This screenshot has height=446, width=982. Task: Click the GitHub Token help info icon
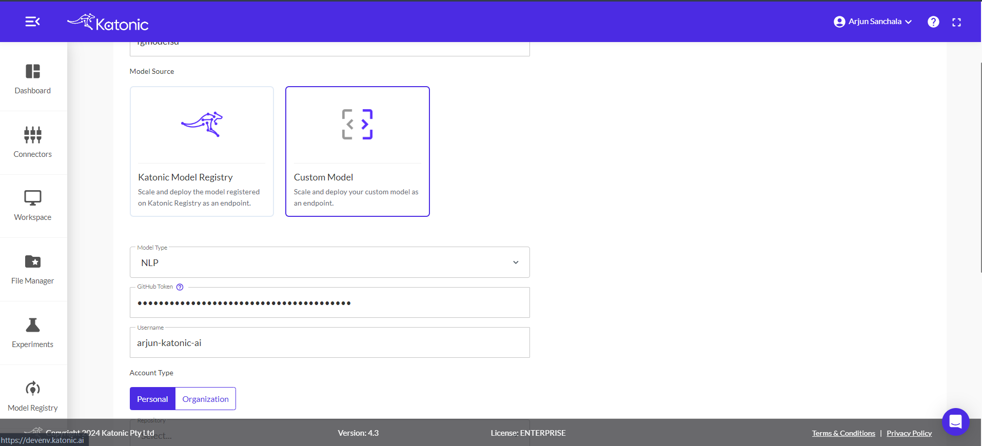(180, 287)
